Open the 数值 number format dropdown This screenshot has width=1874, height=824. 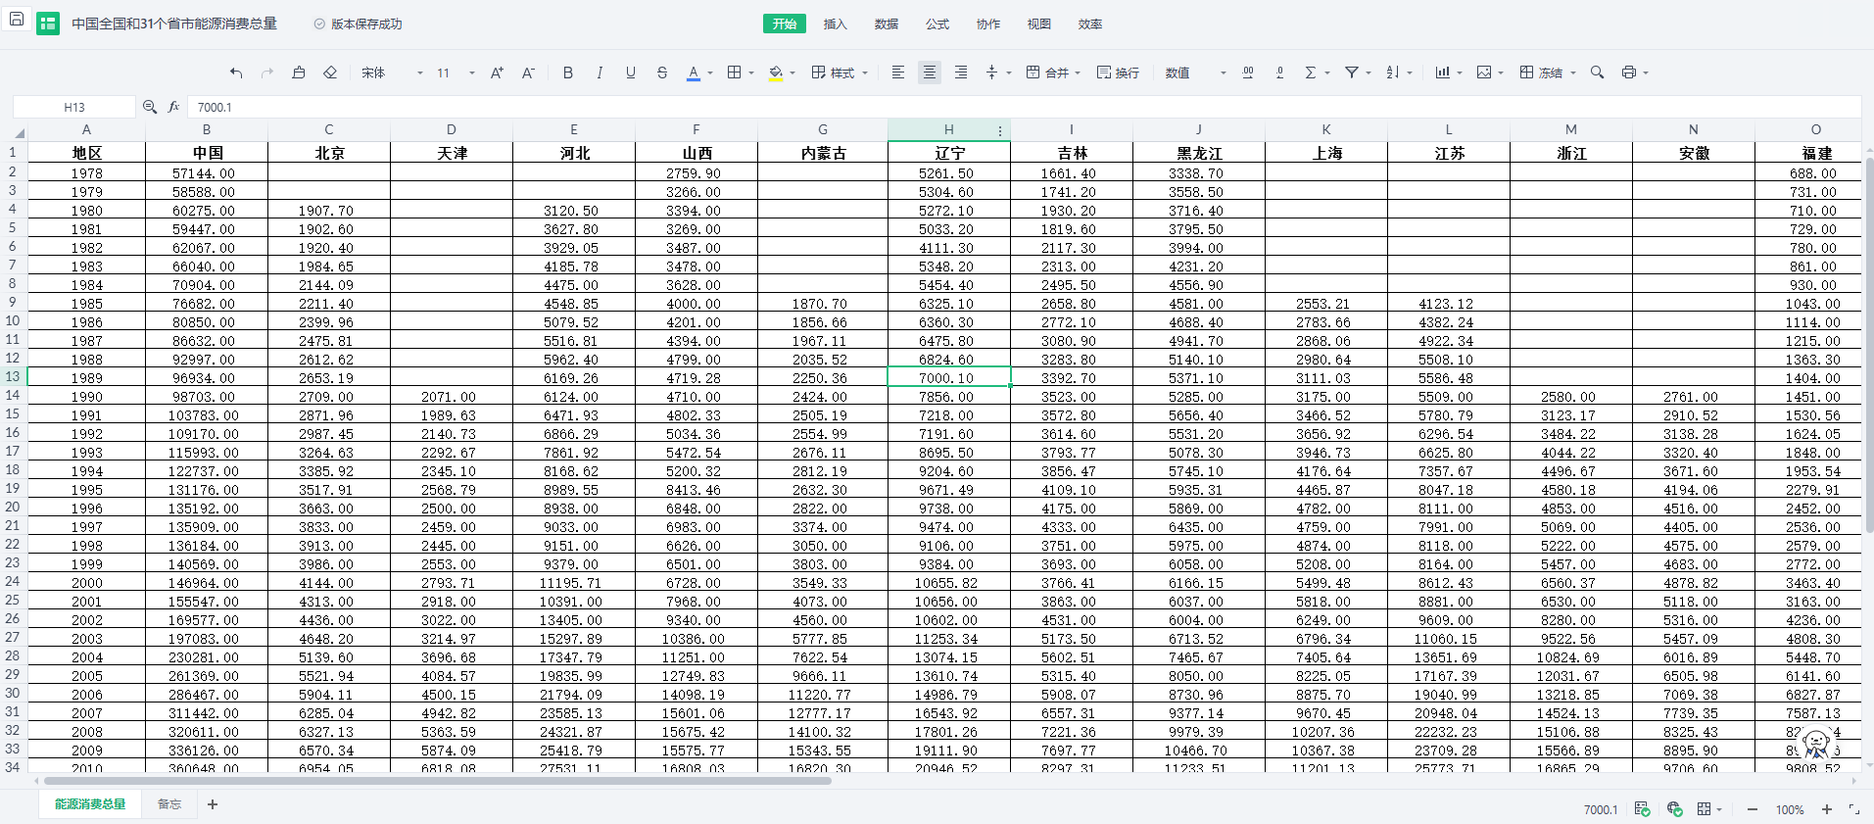[1195, 73]
